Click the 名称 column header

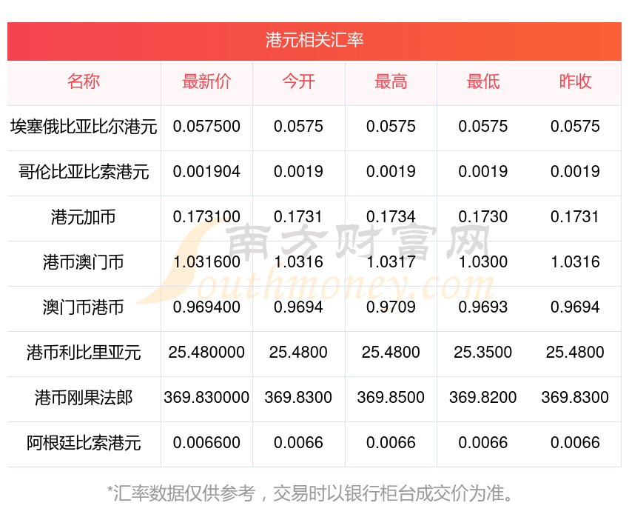(x=84, y=81)
